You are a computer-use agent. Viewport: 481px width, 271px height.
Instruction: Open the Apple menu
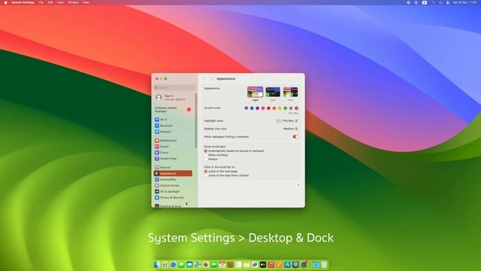5,2
